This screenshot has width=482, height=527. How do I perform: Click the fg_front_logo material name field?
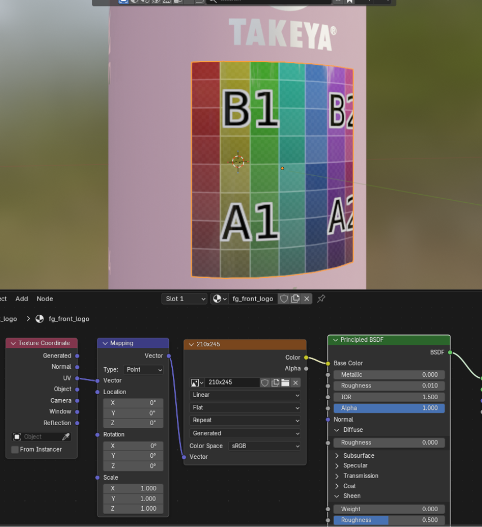point(253,299)
